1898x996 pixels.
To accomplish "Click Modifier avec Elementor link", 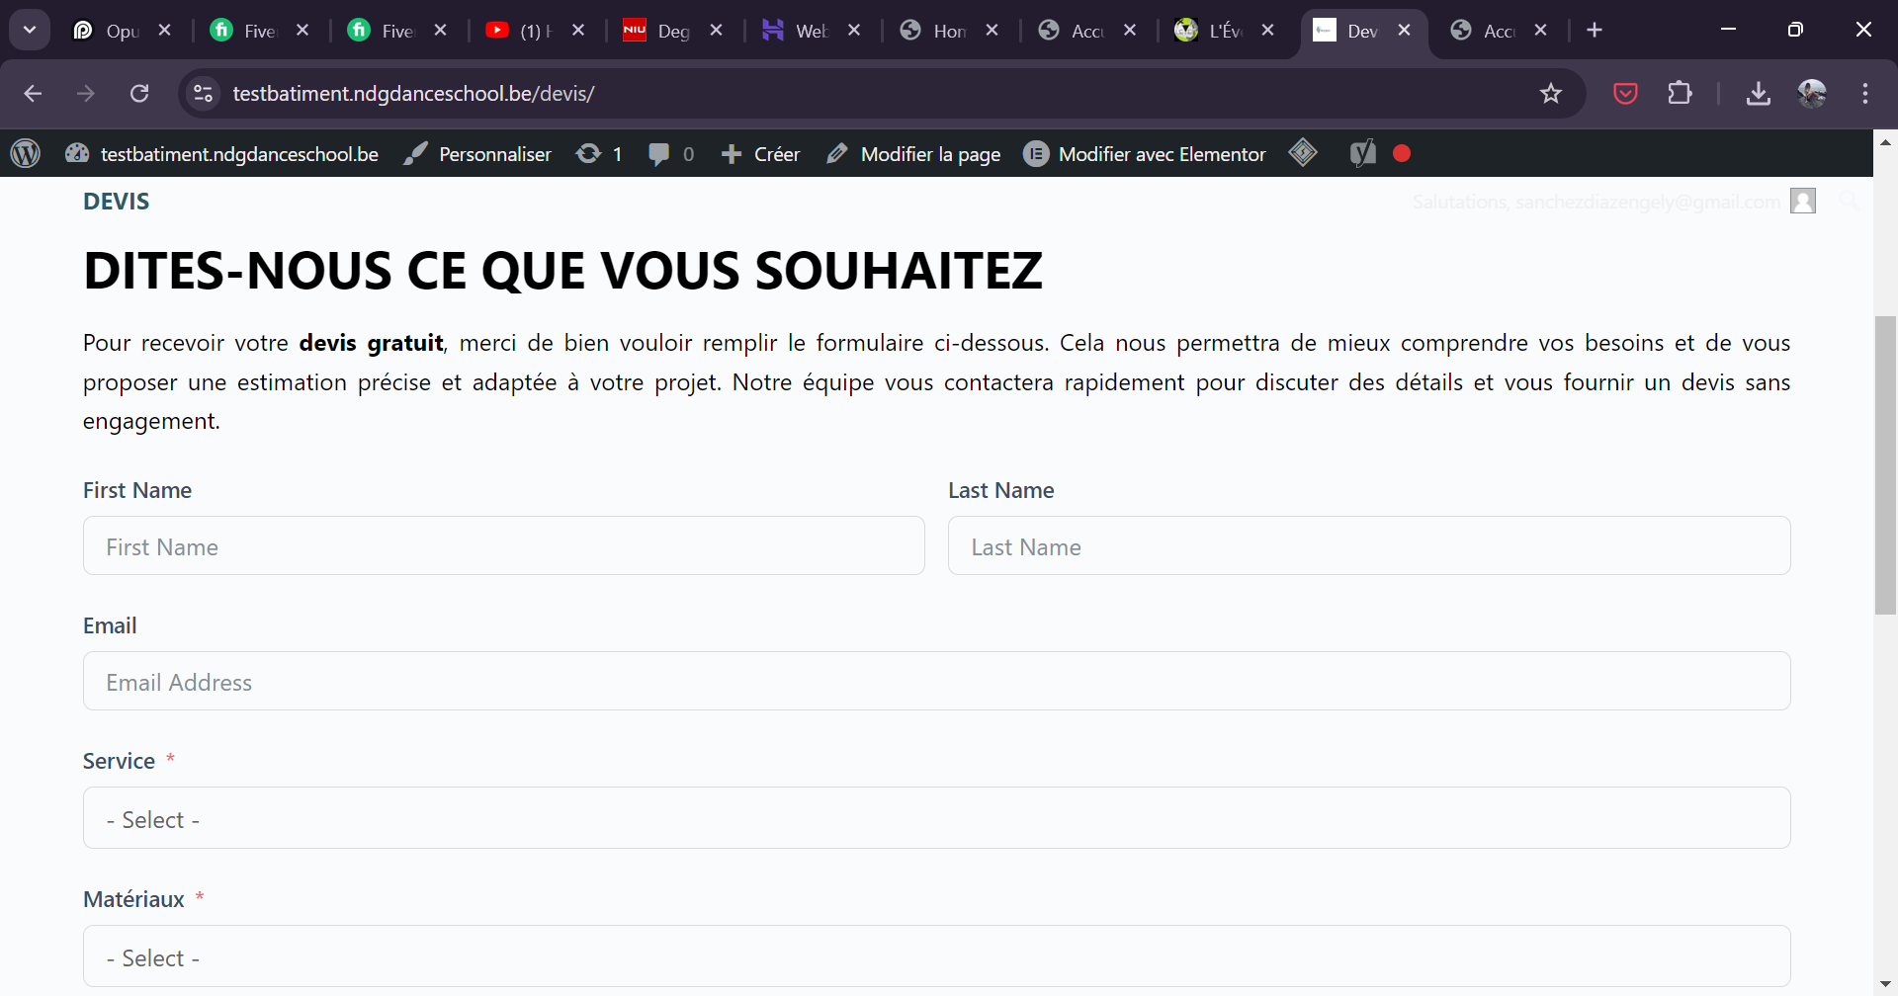I will (x=1145, y=154).
